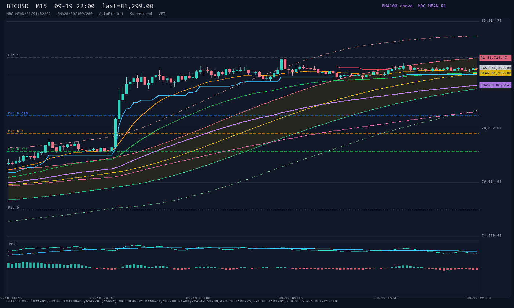Click the 09-19 15:45 time axis label
Image resolution: width=514 pixels, height=308 pixels.
click(x=386, y=298)
